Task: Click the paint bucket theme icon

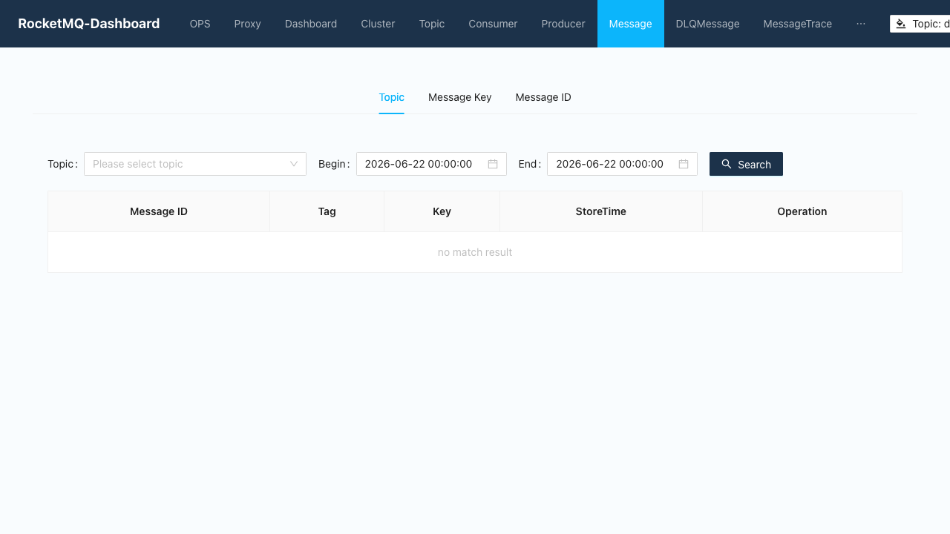Action: coord(901,24)
